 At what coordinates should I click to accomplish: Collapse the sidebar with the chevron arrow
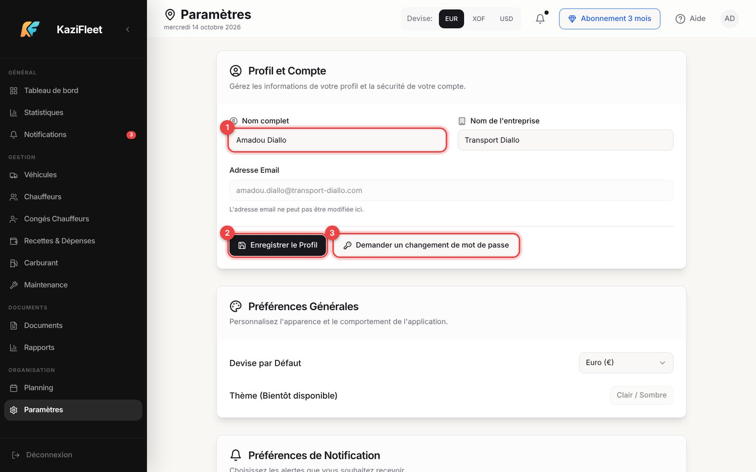[x=128, y=29]
